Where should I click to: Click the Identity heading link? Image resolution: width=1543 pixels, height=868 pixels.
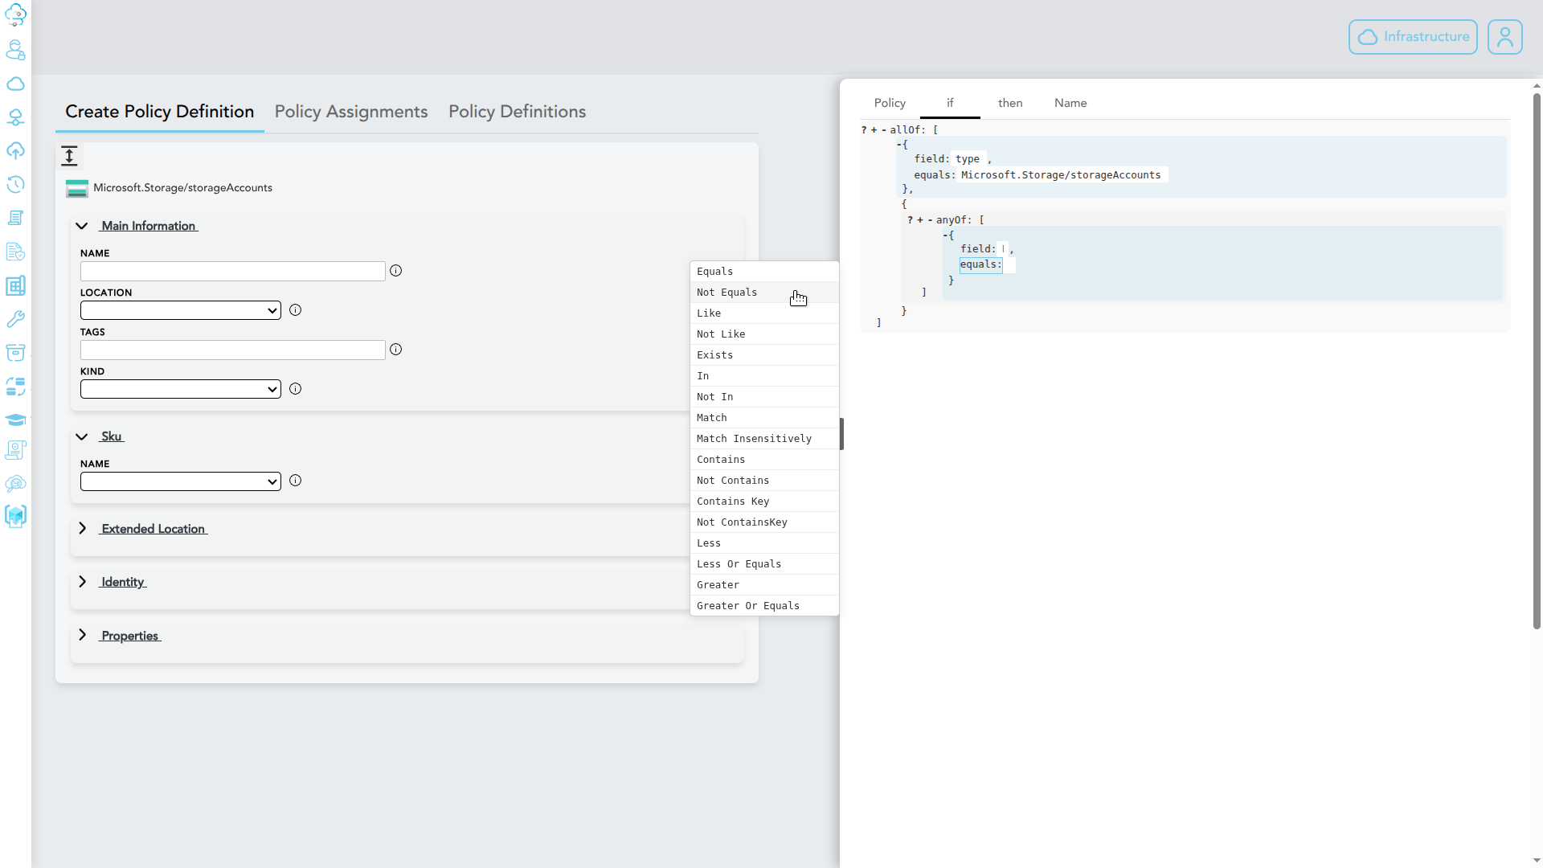click(123, 582)
